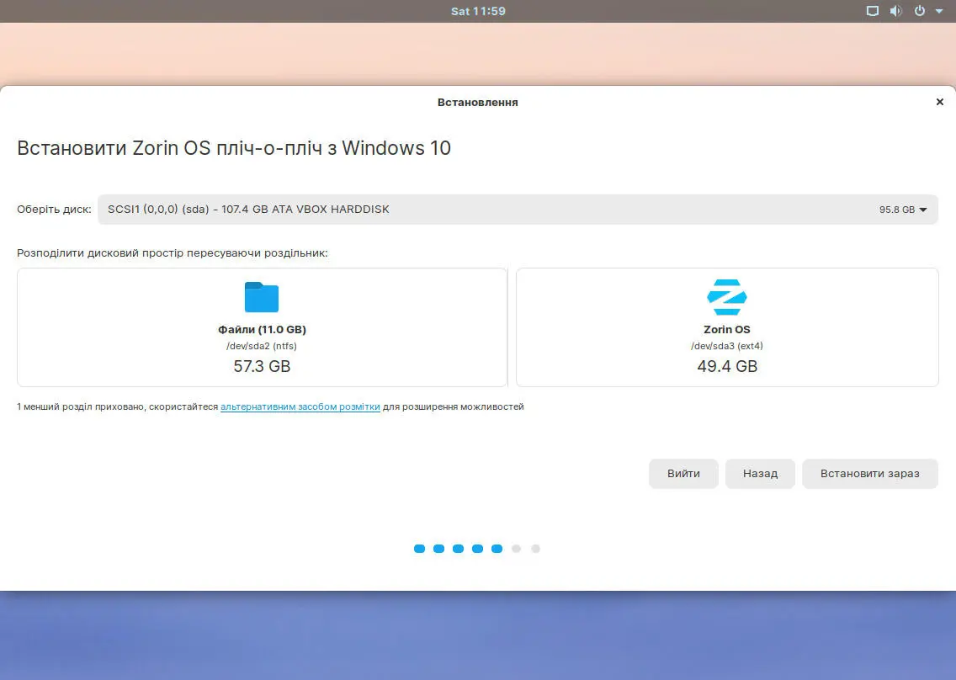The image size is (956, 680).
Task: Open the volume speaker icon in top bar
Action: pyautogui.click(x=895, y=11)
